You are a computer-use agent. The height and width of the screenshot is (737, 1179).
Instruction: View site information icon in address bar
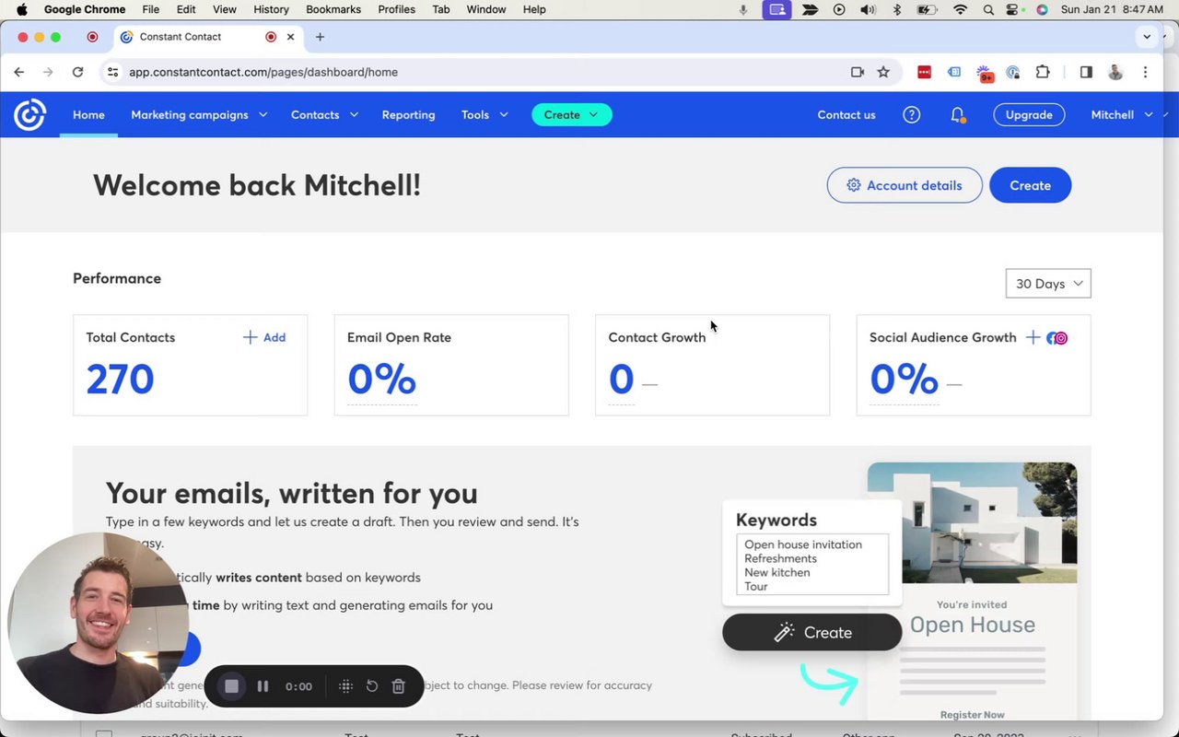[112, 72]
